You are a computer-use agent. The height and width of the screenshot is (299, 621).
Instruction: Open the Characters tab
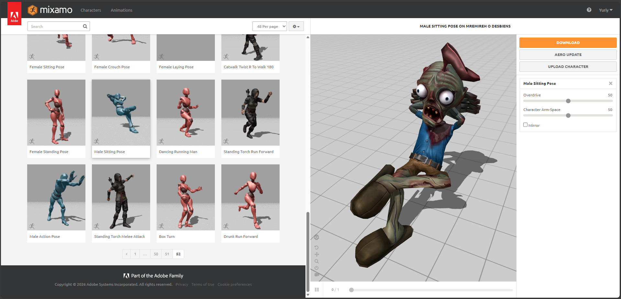coord(91,10)
